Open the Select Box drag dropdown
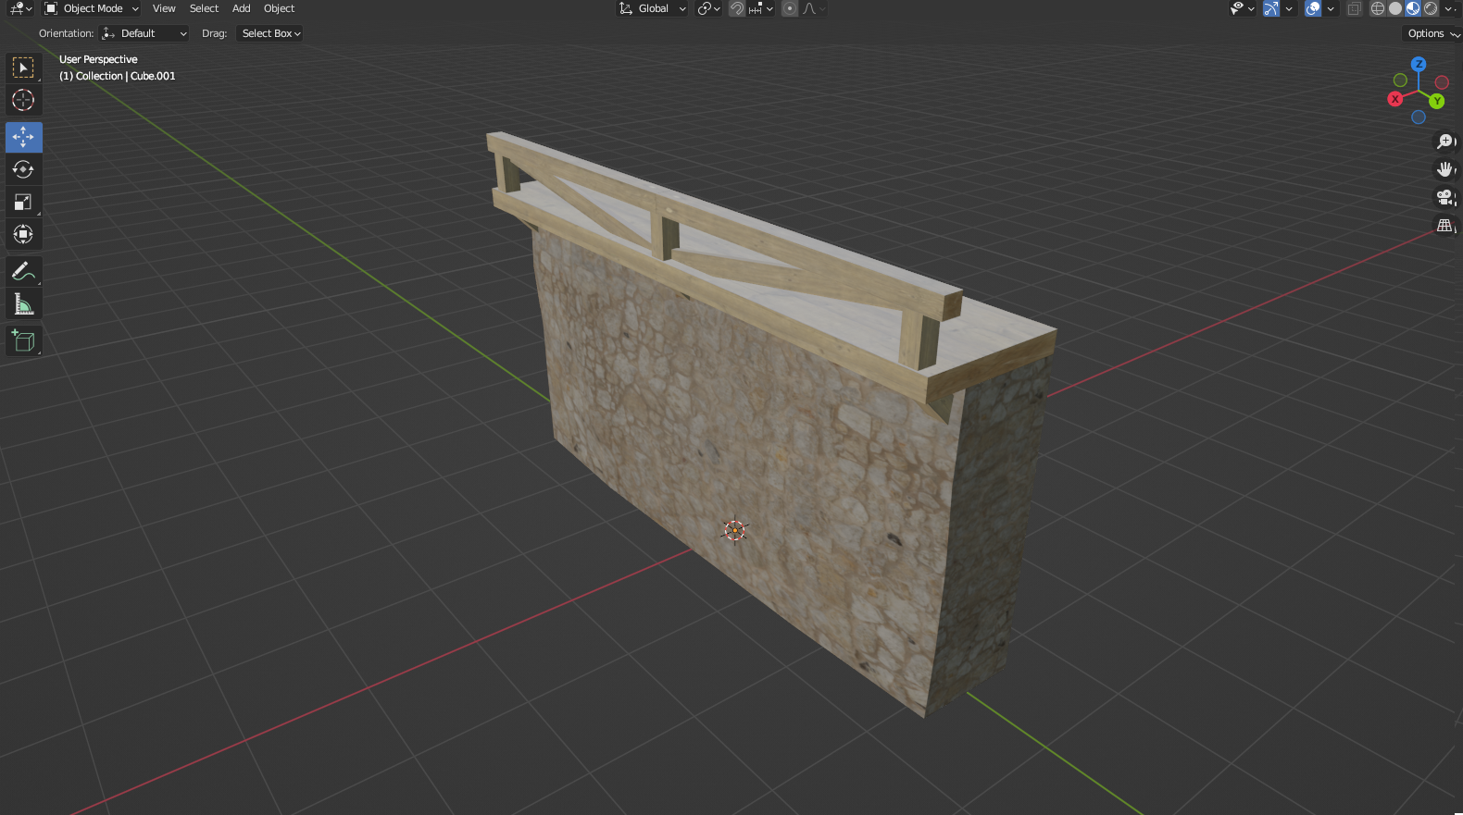The width and height of the screenshot is (1463, 815). pyautogui.click(x=270, y=33)
